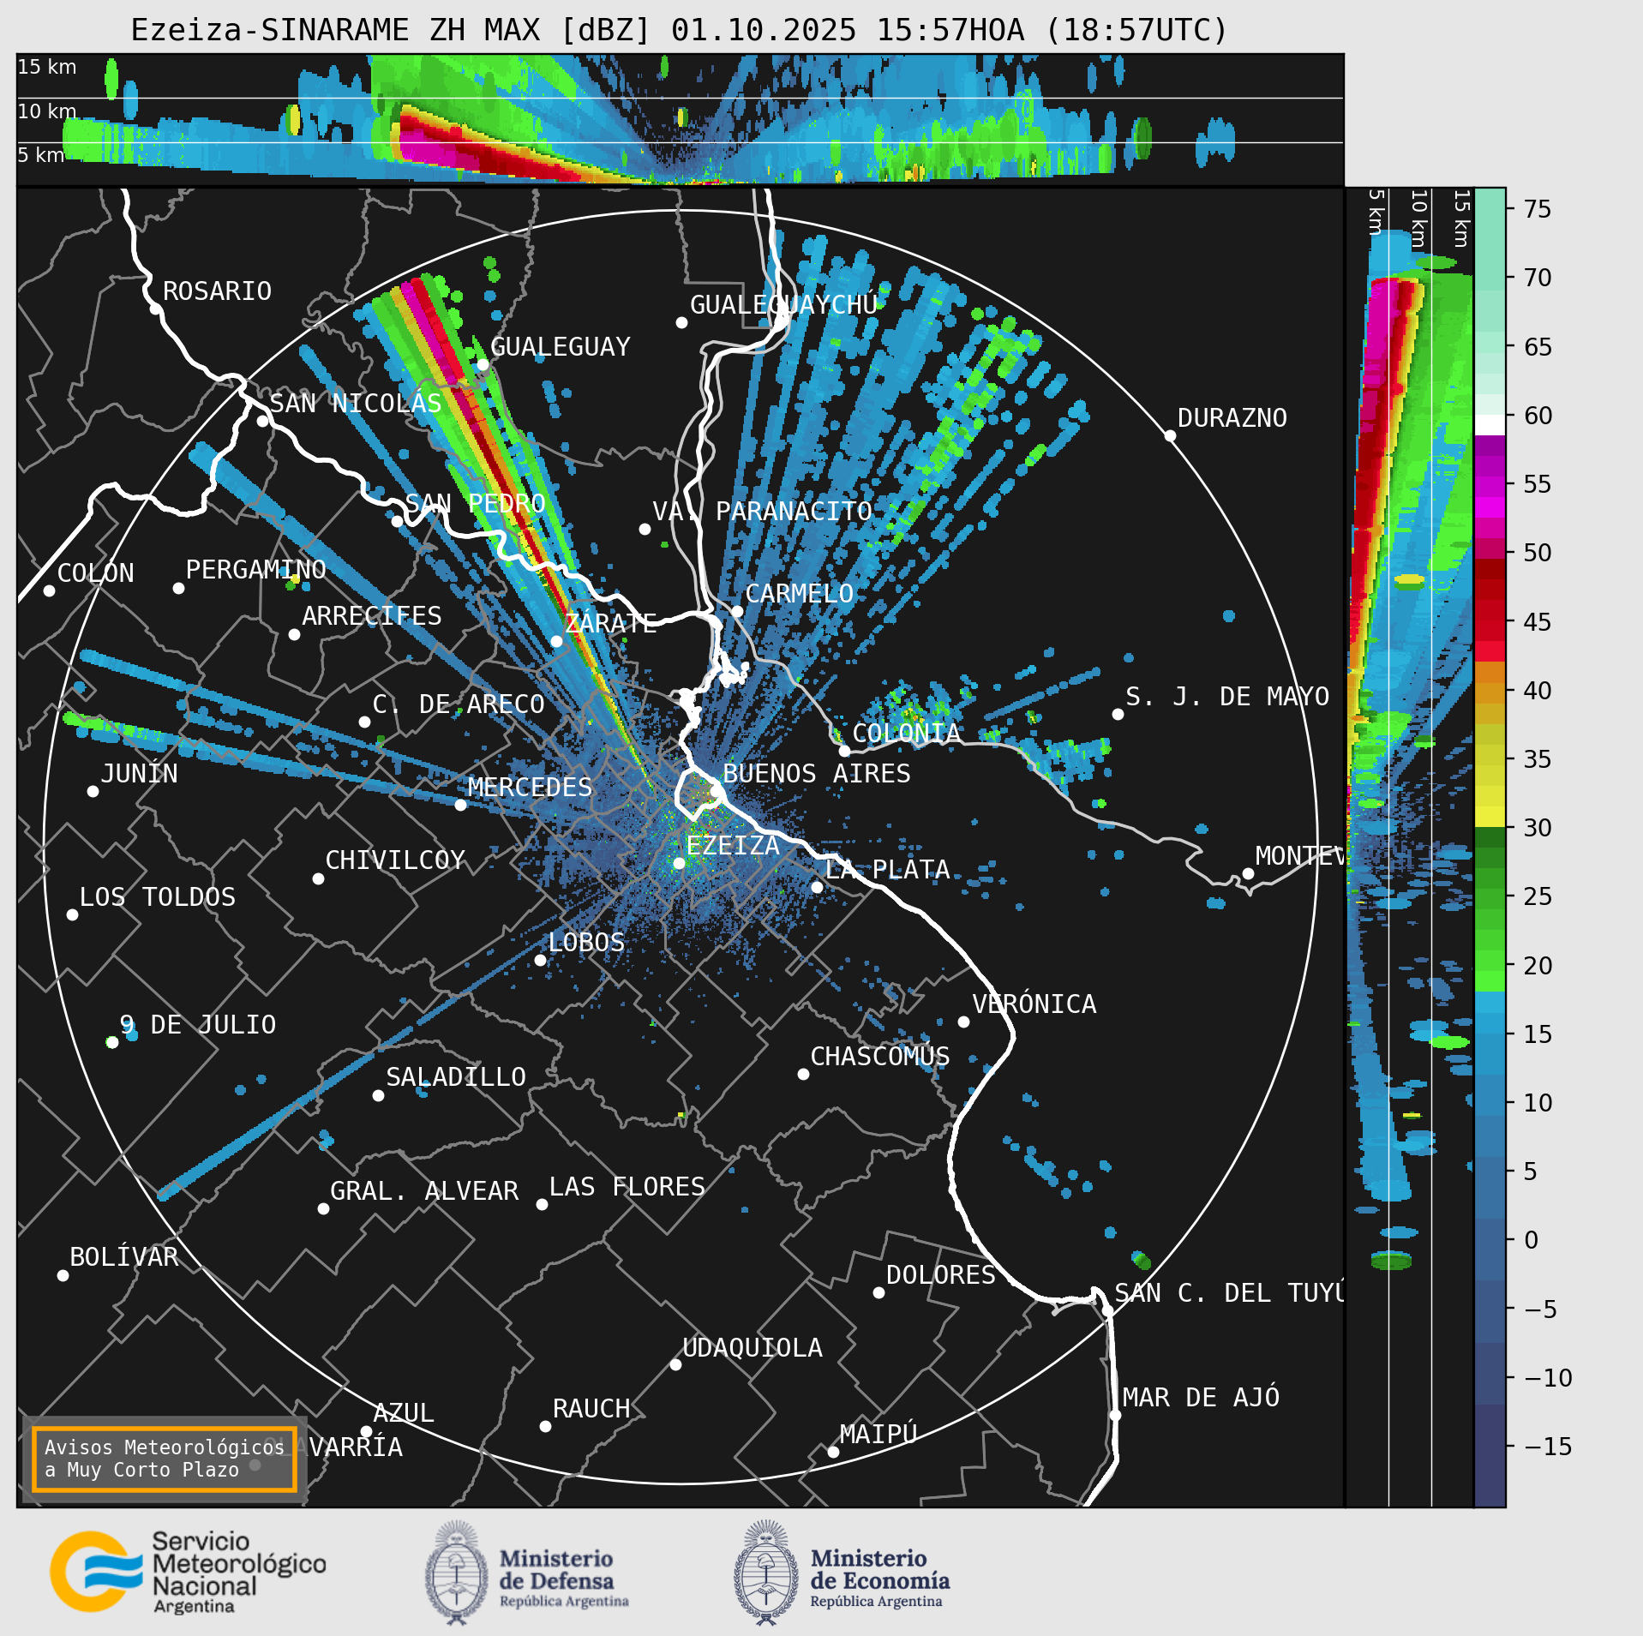Click the SAN NICOLÁS map label

coord(356,403)
